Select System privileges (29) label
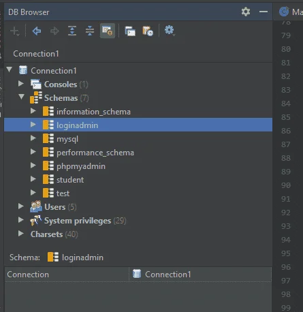303x312 pixels. pyautogui.click(x=85, y=221)
